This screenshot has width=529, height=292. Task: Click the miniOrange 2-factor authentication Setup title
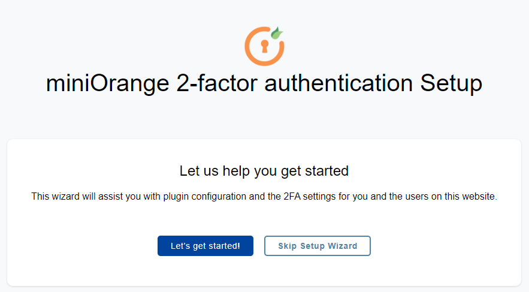click(x=264, y=83)
